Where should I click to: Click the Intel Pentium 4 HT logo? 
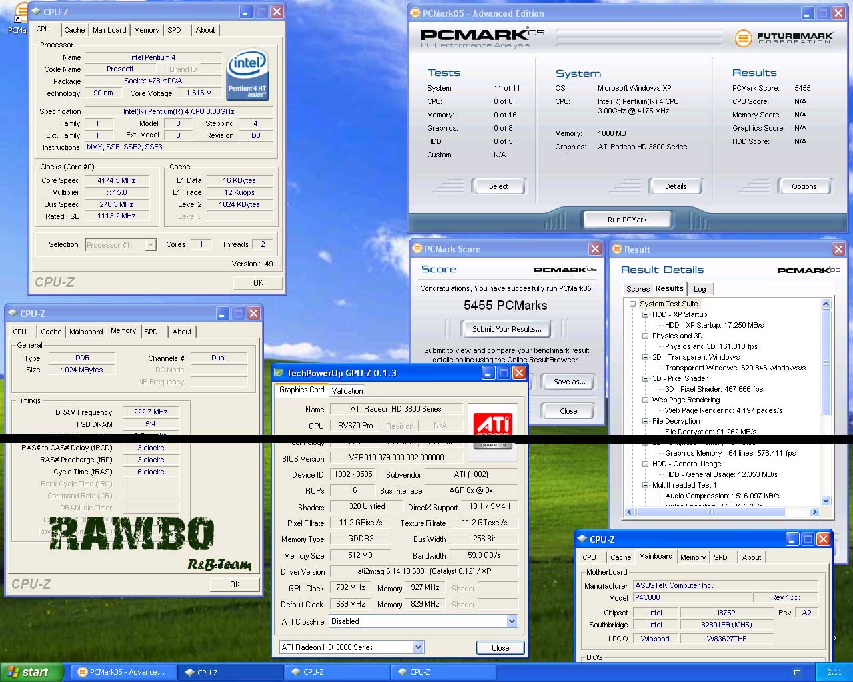click(247, 75)
